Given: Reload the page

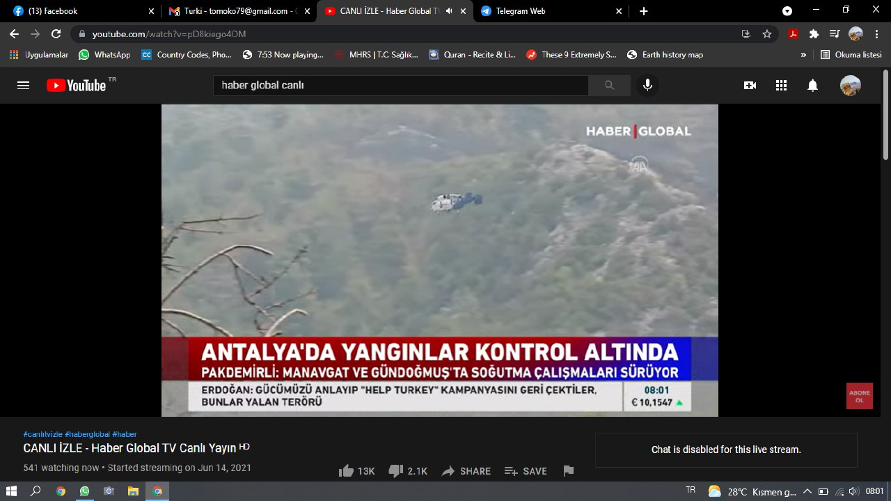Looking at the screenshot, I should [56, 33].
